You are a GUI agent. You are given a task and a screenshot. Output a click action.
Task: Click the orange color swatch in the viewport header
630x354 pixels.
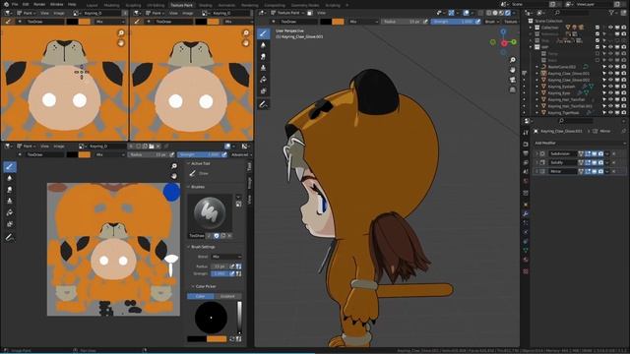(x=339, y=22)
